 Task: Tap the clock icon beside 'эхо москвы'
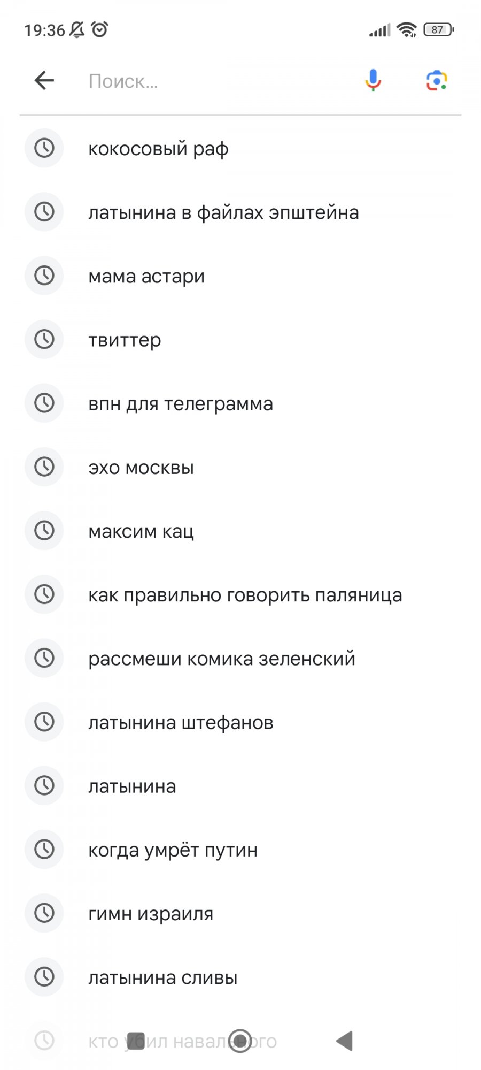coord(44,467)
